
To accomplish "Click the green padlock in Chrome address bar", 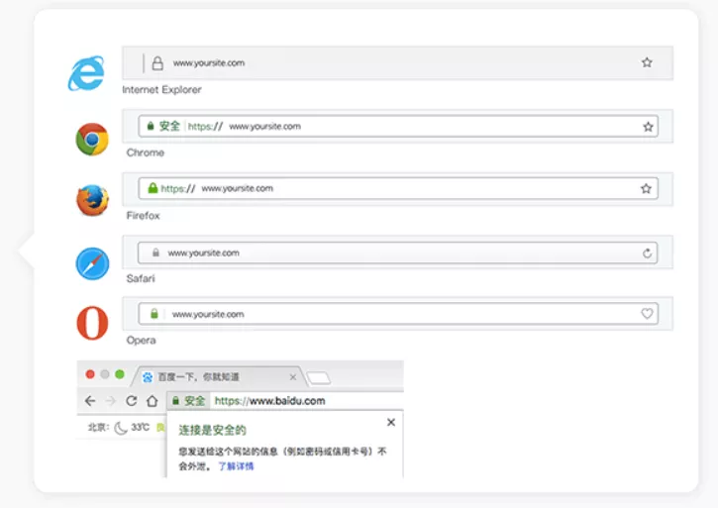I will coord(151,126).
